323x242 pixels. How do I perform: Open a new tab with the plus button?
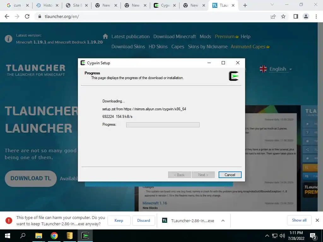[245, 5]
